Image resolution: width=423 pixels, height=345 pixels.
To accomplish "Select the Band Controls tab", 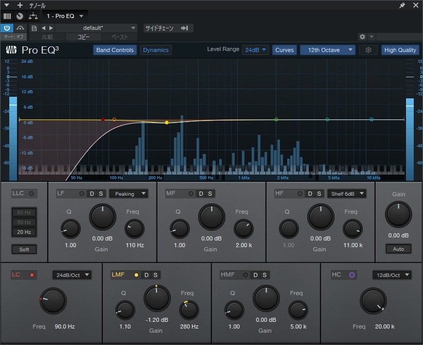I will 114,50.
